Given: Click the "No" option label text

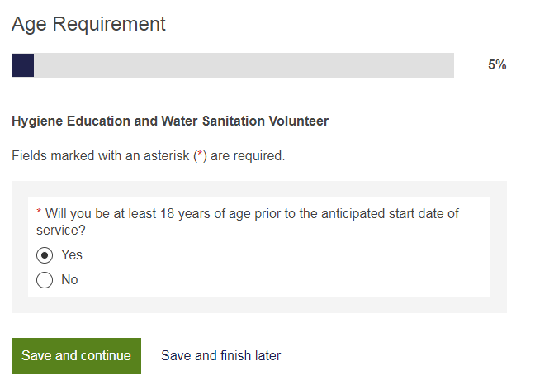Looking at the screenshot, I should [69, 280].
